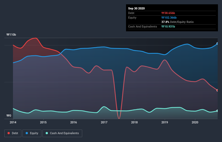Image resolution: width=222 pixels, height=142 pixels.
Task: Select the 2014 label on the x-axis
Action: [13, 122]
